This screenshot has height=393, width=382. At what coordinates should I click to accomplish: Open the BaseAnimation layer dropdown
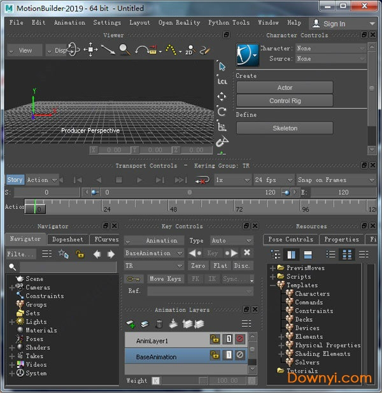pyautogui.click(x=154, y=253)
